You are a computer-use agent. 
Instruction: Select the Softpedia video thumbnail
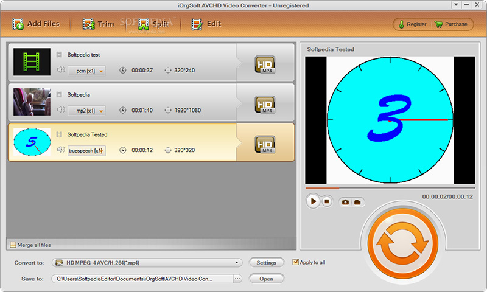(32, 102)
